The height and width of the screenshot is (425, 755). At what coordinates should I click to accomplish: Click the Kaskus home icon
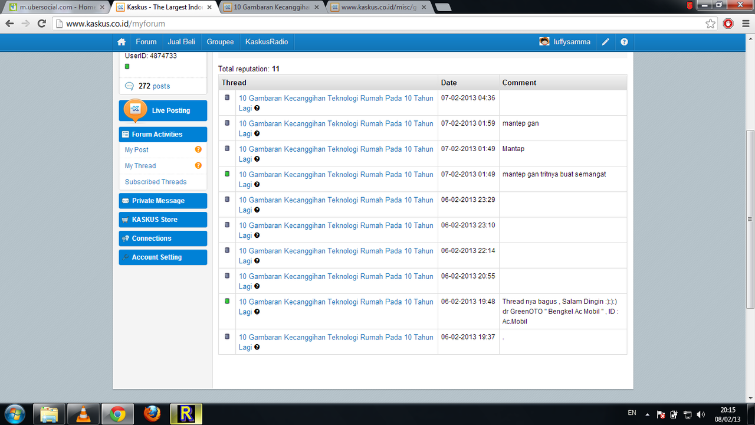122,42
